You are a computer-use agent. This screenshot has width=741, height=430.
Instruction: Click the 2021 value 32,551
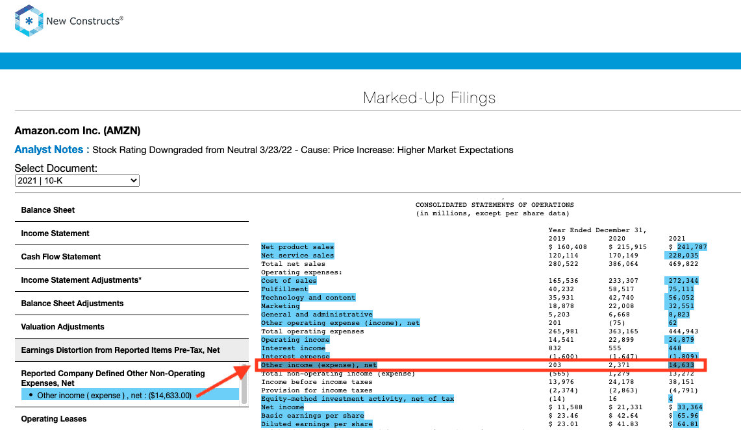pos(681,306)
